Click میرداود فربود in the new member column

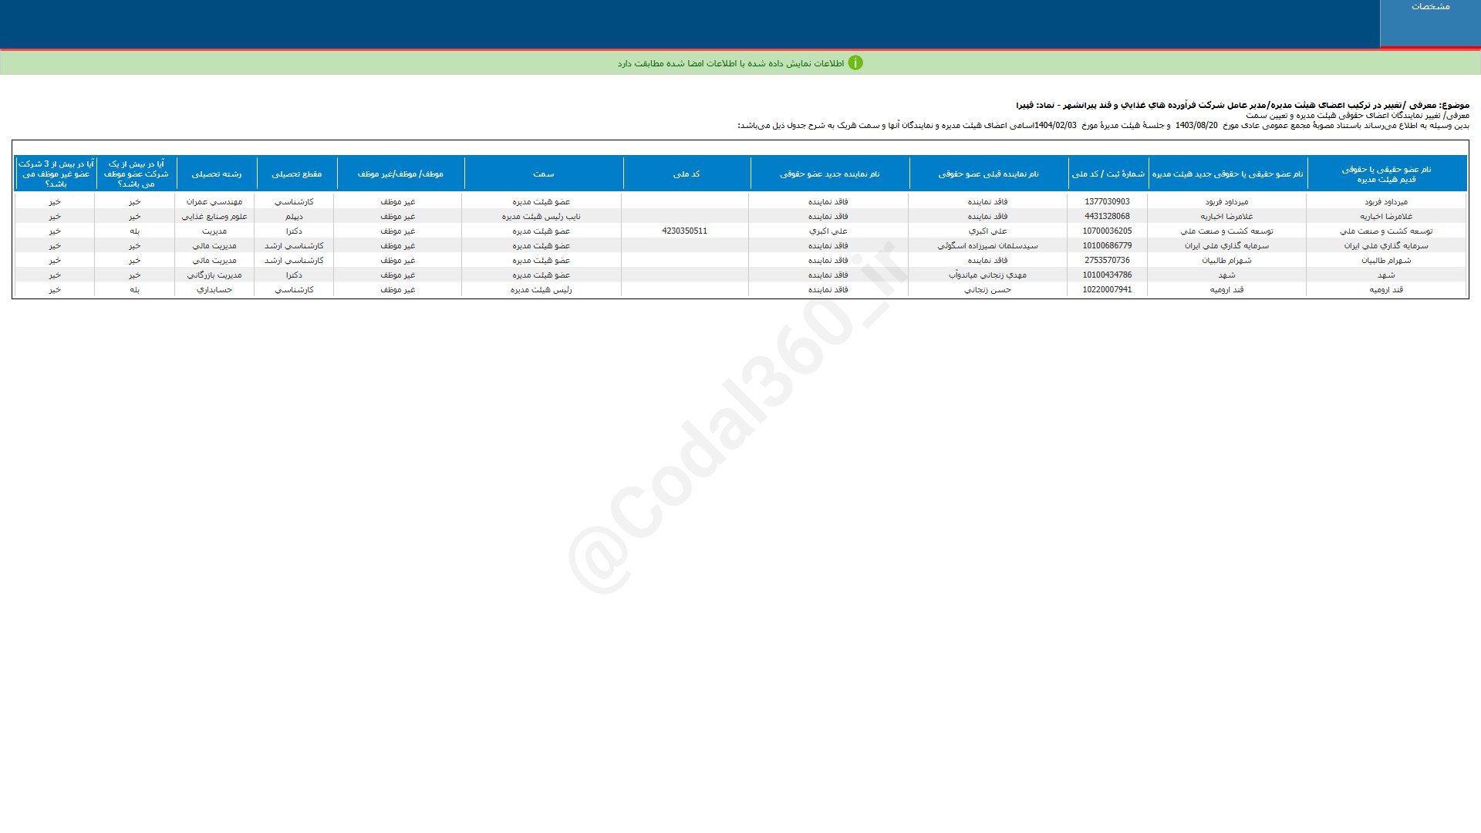tap(1226, 202)
